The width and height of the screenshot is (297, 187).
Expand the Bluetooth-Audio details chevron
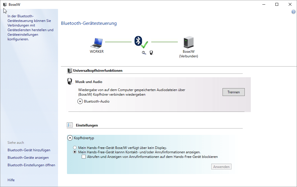(x=80, y=101)
